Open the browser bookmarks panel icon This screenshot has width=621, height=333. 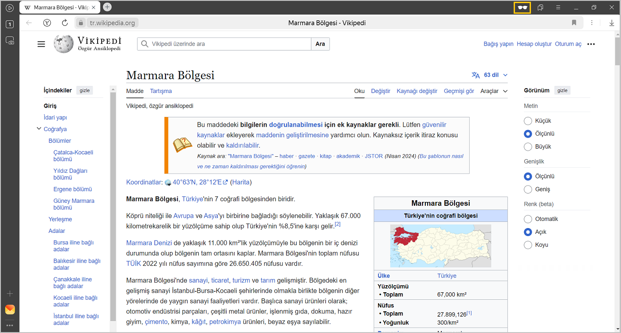(x=540, y=8)
